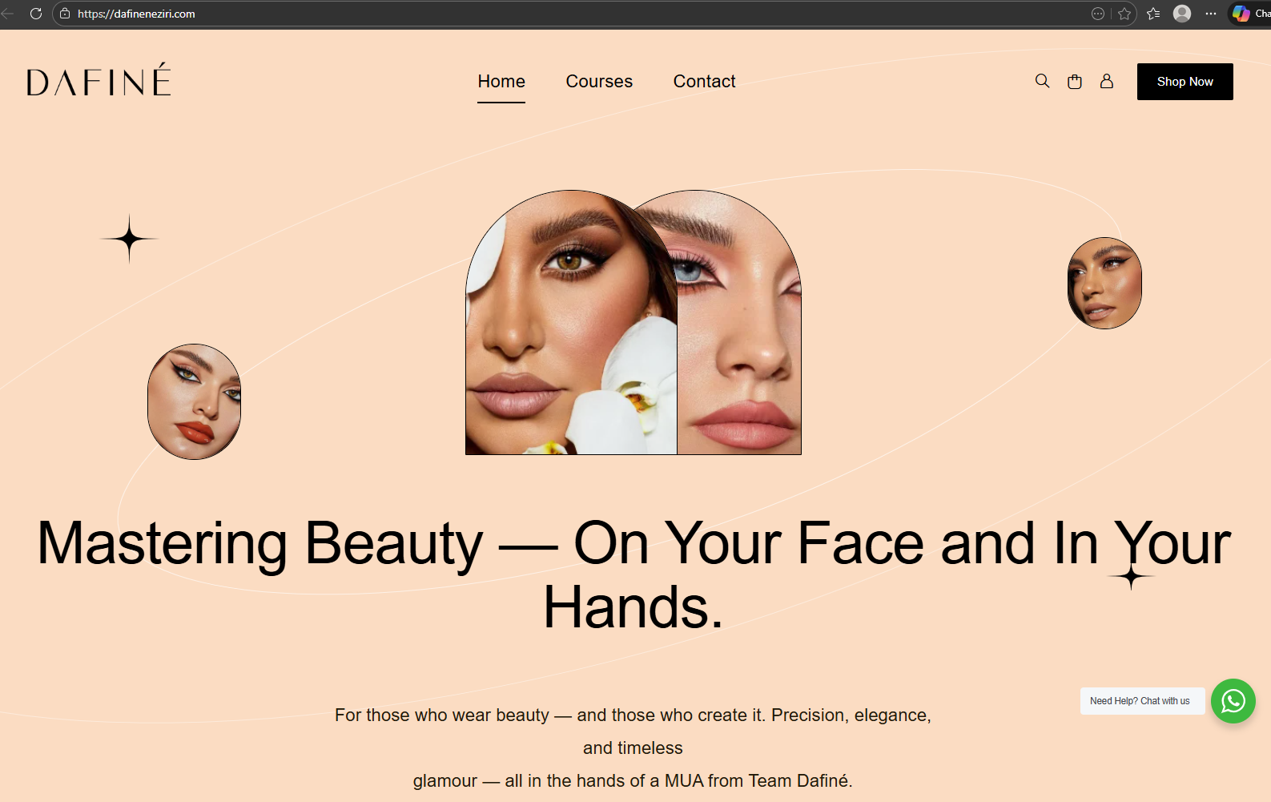Open the Courses menu item
Viewport: 1271px width, 802px height.
point(599,82)
